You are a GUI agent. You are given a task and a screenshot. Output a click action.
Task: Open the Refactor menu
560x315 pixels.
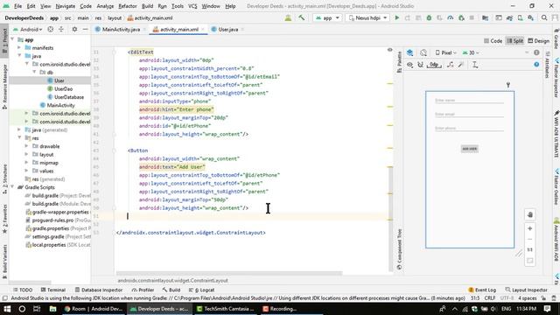(128, 6)
